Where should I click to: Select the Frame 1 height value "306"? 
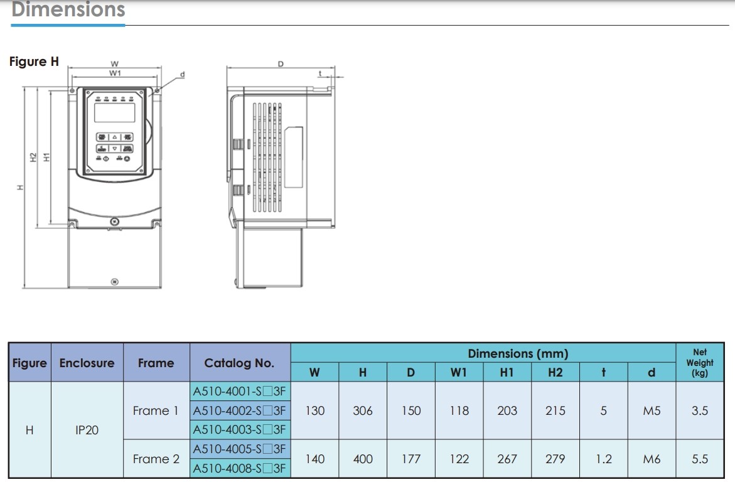[363, 410]
